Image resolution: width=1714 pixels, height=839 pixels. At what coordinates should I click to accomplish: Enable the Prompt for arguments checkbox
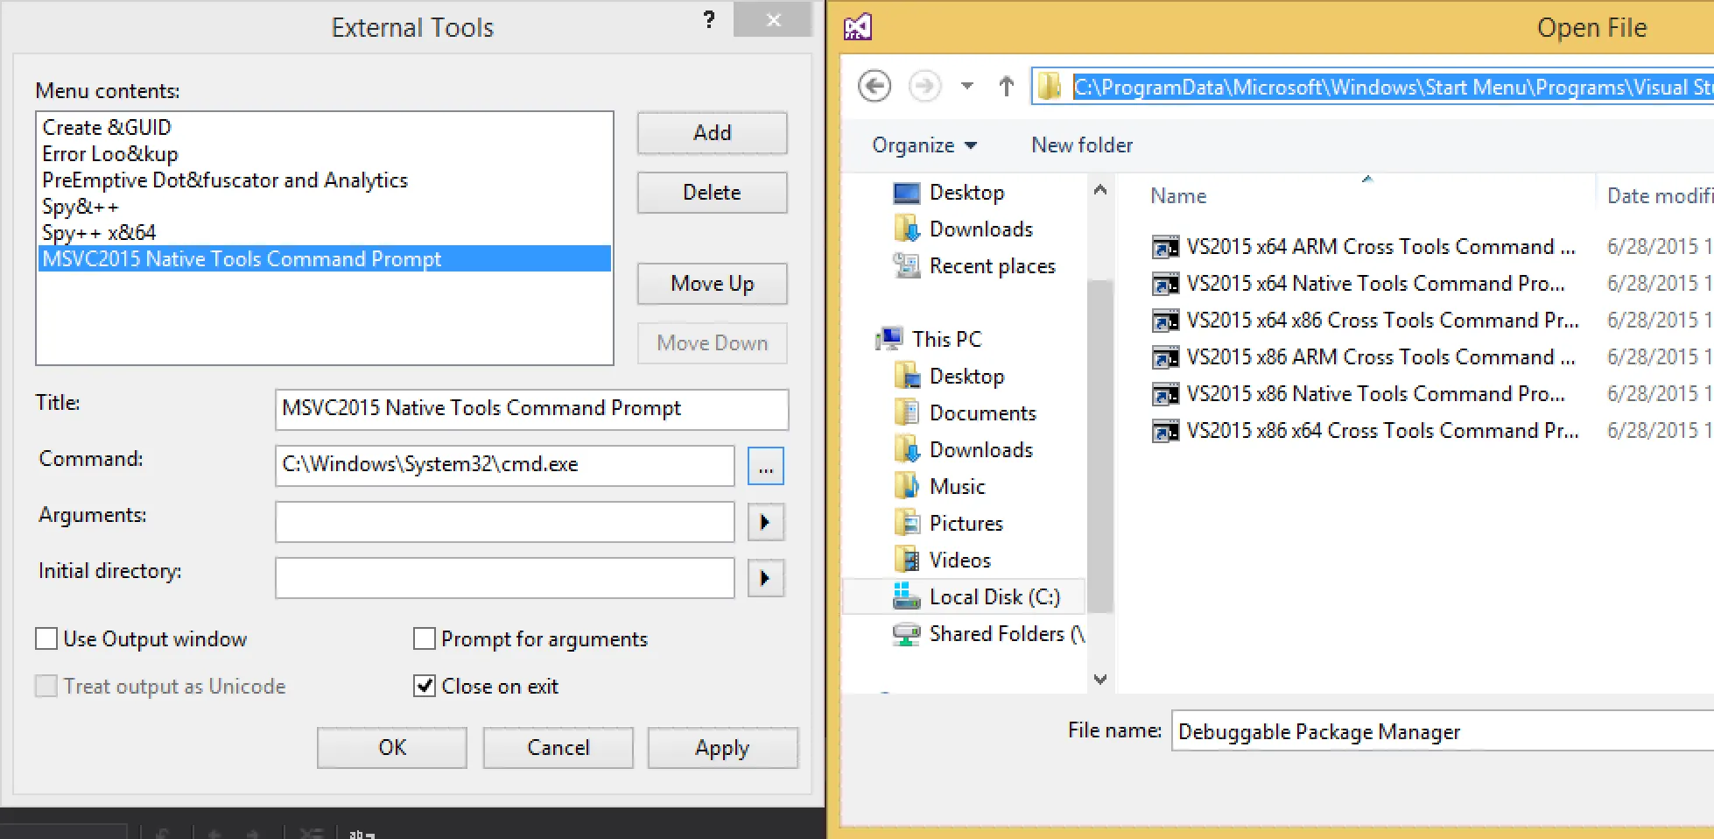(425, 638)
